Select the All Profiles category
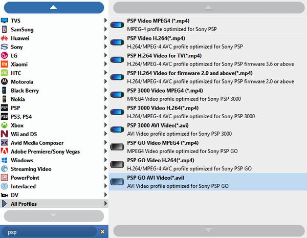Screen dimensions: 307x238 [x=54, y=204]
